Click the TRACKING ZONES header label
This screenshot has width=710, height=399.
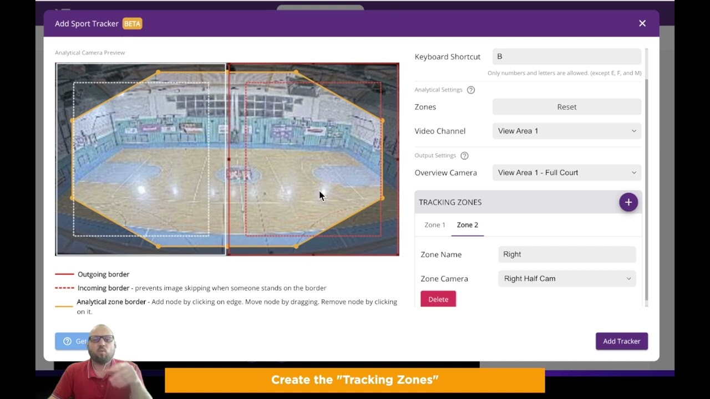point(450,202)
